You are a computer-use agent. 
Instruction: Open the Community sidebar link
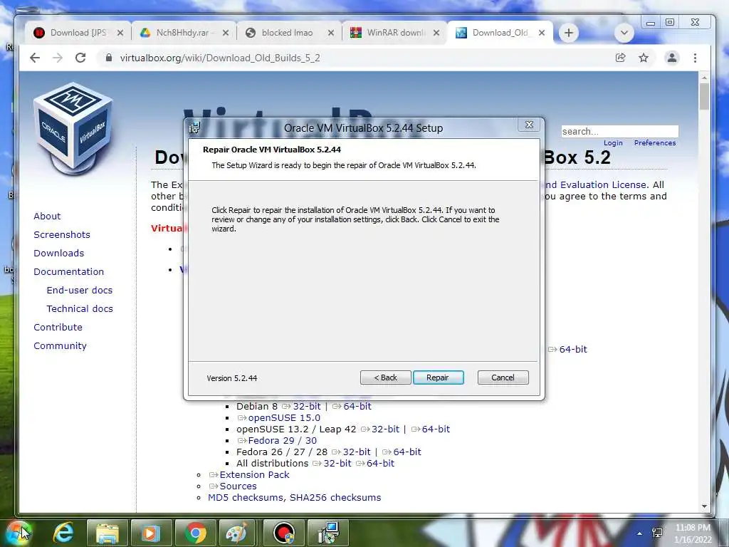pyautogui.click(x=60, y=346)
